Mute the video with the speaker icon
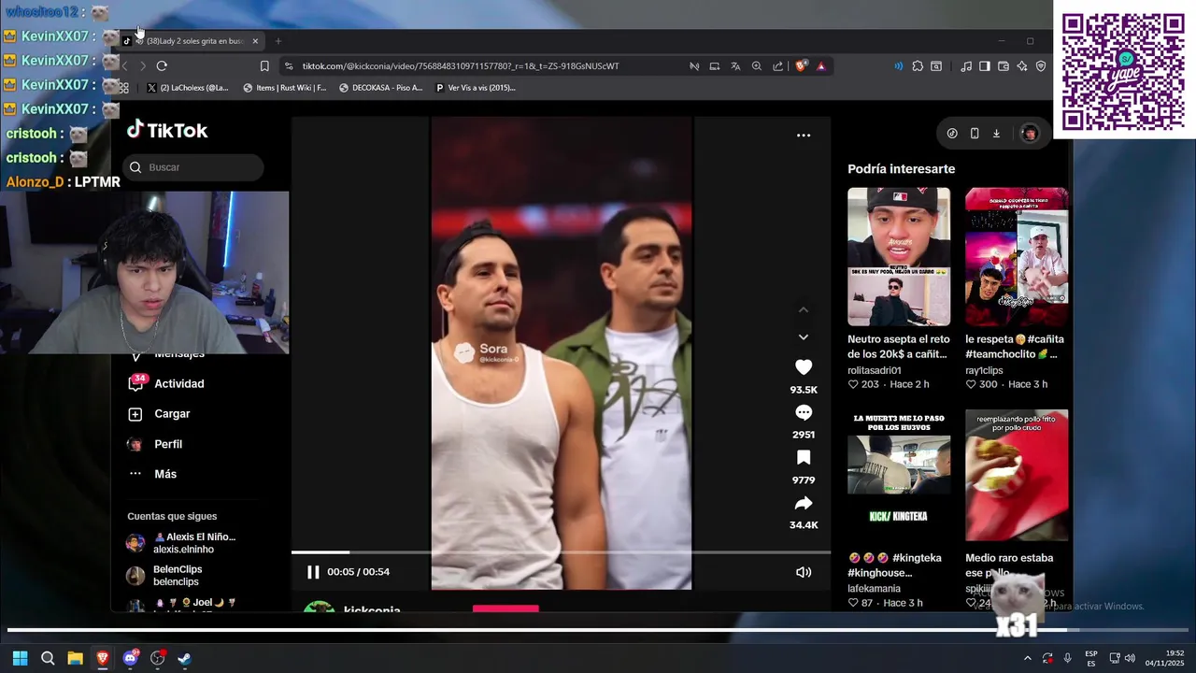1196x673 pixels. click(x=804, y=572)
